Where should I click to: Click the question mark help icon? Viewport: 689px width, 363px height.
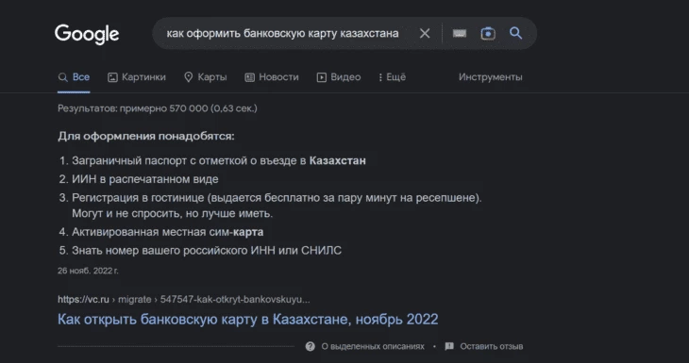[x=311, y=346]
